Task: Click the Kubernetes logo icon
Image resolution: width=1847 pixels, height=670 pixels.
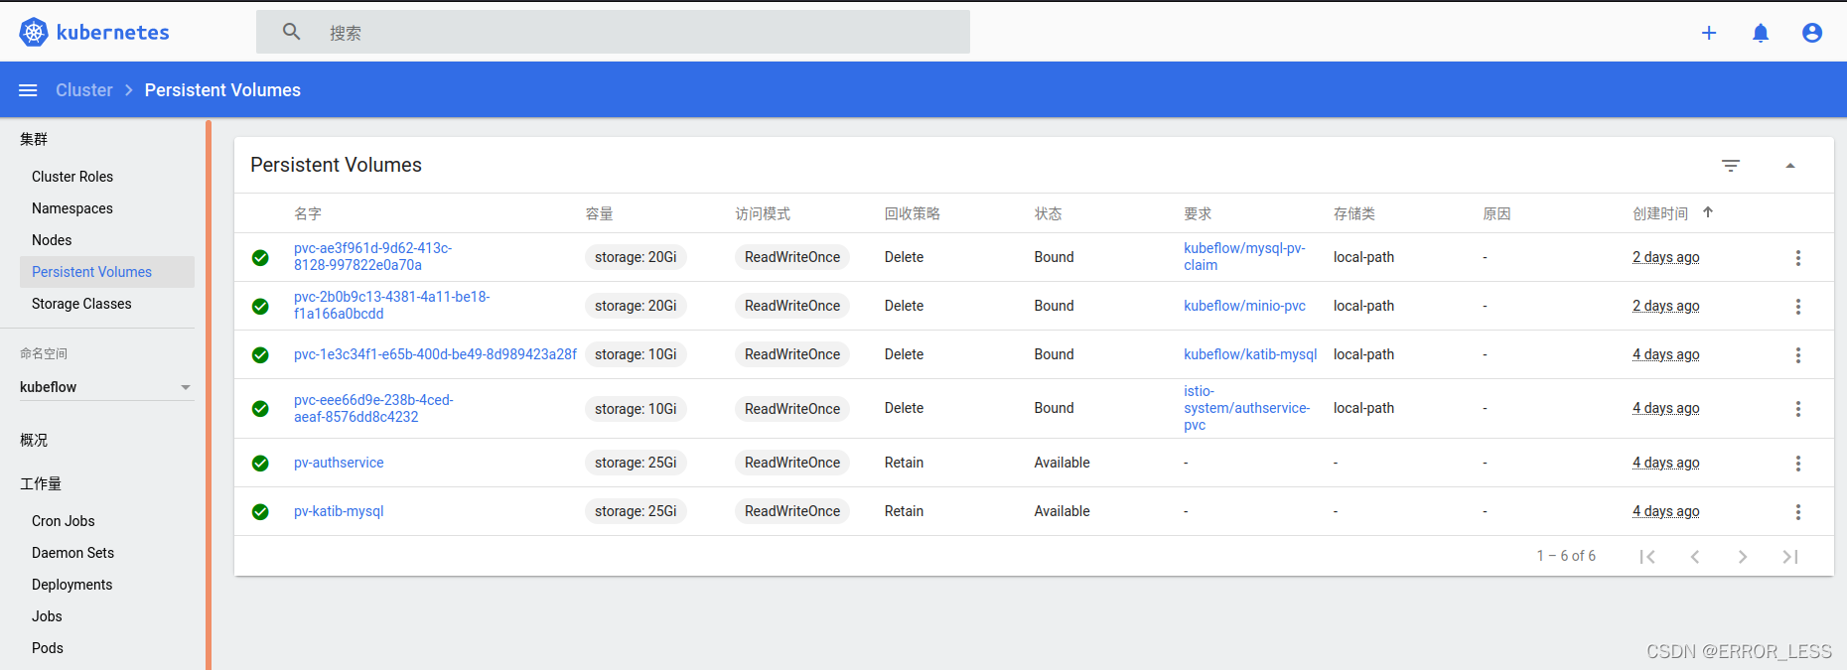Action: (x=34, y=32)
